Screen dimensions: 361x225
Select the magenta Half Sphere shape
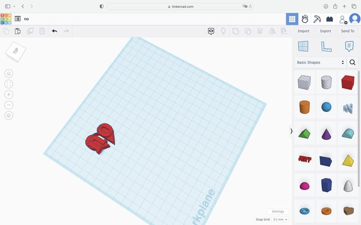point(304,186)
